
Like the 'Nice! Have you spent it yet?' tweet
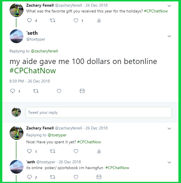point(76,151)
